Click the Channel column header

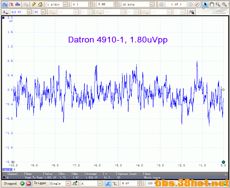tap(12, 174)
